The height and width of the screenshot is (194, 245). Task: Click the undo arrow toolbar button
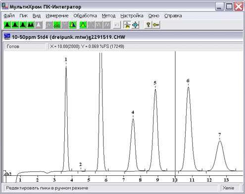tap(117, 25)
